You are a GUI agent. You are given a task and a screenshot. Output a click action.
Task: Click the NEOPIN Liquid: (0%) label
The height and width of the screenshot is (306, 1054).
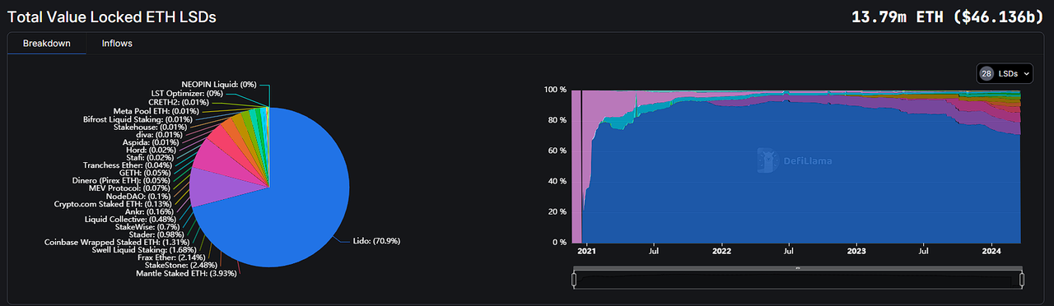pyautogui.click(x=219, y=84)
